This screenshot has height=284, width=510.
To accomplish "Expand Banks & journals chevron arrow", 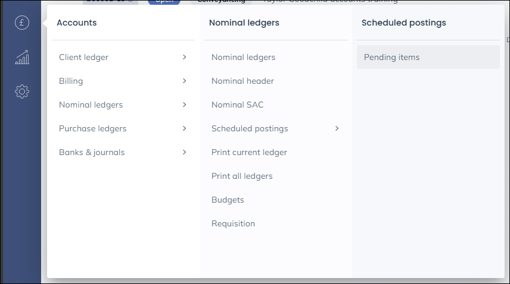I will [185, 152].
